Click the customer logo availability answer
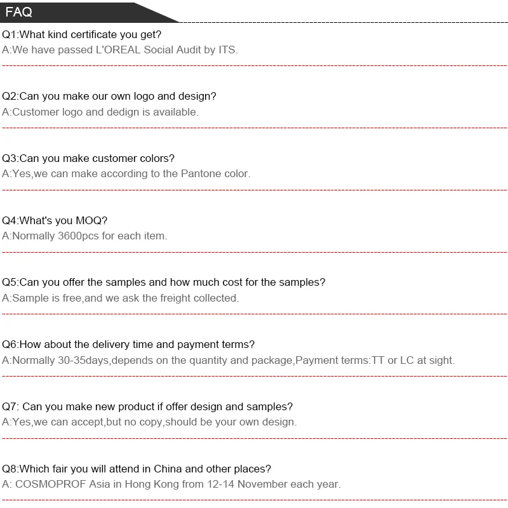Viewport: 508px width, 508px height. coord(100,112)
